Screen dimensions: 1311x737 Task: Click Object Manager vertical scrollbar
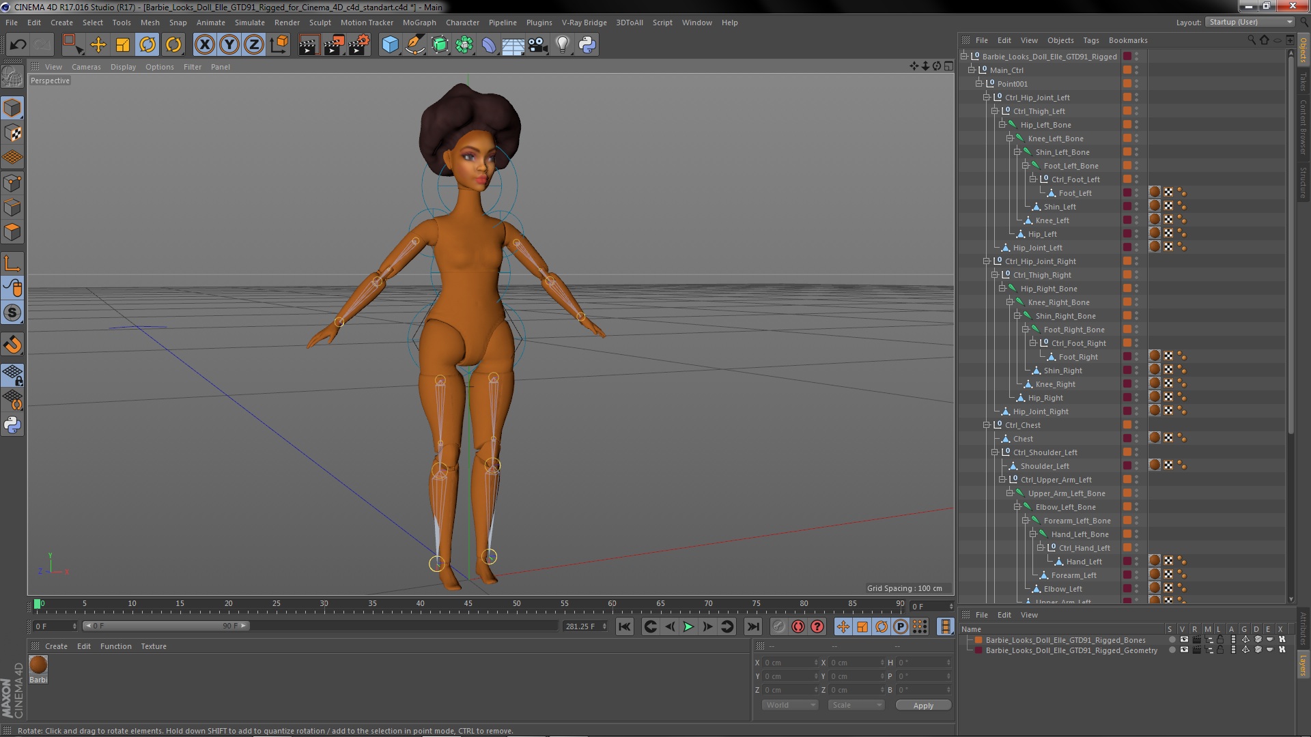[x=1291, y=246]
